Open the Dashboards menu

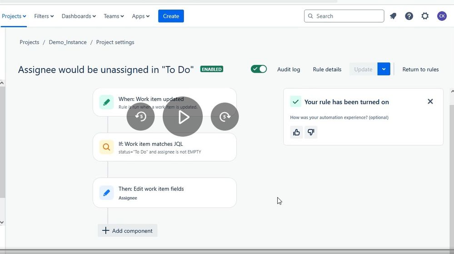[x=79, y=16]
